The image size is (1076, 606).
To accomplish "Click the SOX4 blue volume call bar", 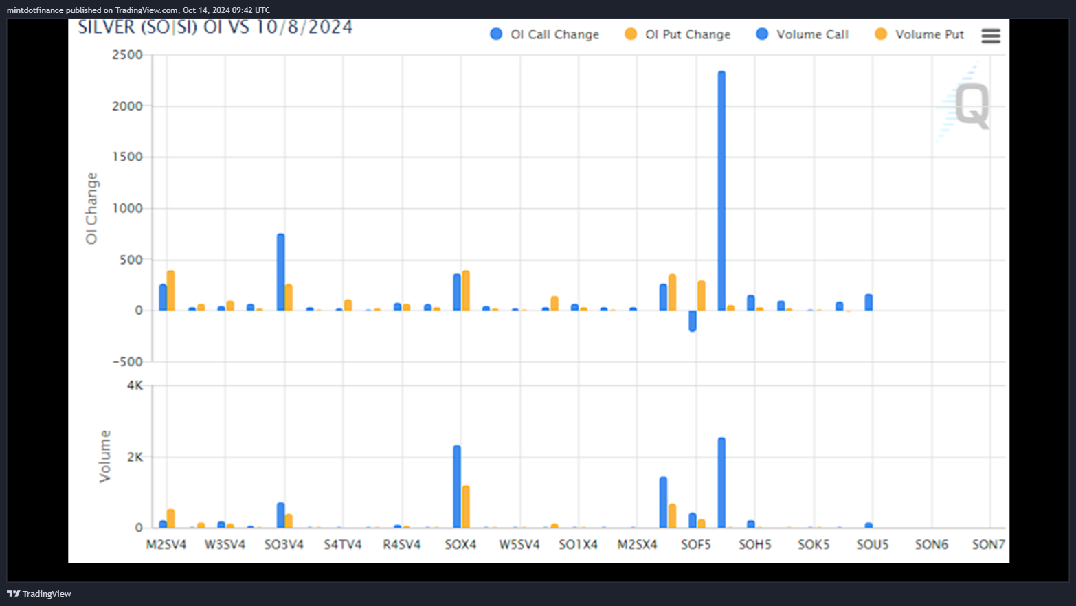I will pyautogui.click(x=457, y=486).
